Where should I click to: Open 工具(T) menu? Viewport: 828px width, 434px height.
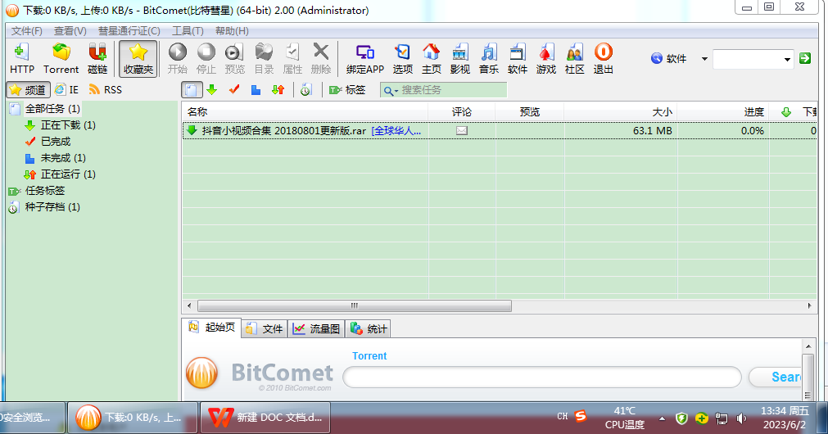(188, 31)
